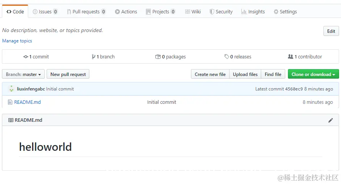This screenshot has width=341, height=184.
Task: Switch to the Wiki tab
Action: click(x=193, y=11)
